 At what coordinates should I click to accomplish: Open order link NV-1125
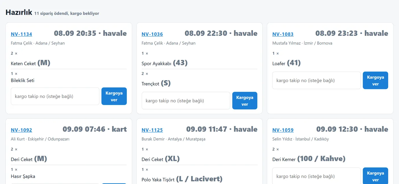(x=152, y=130)
